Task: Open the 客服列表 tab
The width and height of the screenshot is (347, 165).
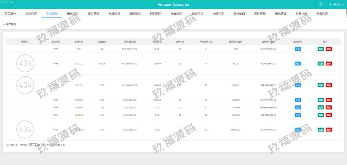Action: (322, 14)
